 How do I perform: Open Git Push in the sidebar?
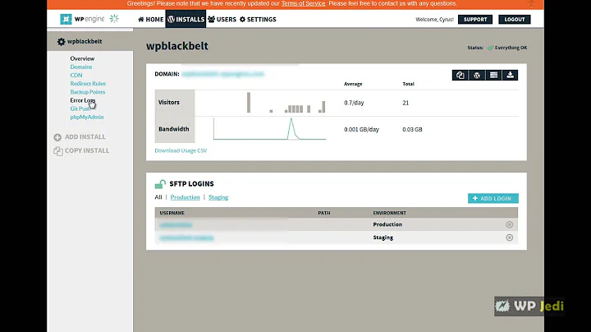coord(80,108)
